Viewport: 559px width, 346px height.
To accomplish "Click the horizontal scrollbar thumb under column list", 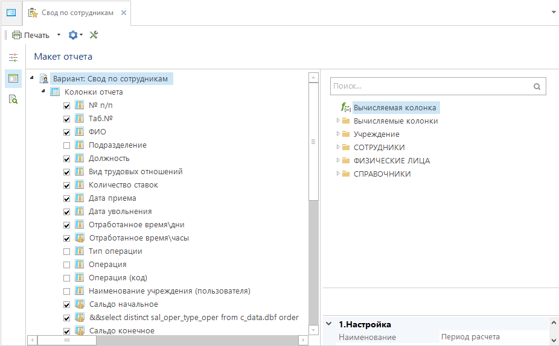I will pyautogui.click(x=67, y=340).
